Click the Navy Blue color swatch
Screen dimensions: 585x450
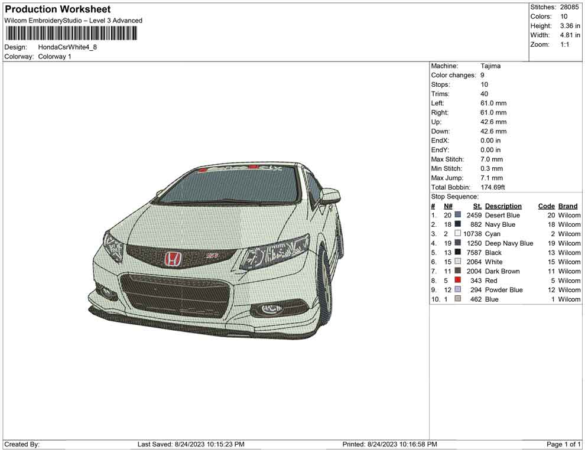click(x=458, y=224)
